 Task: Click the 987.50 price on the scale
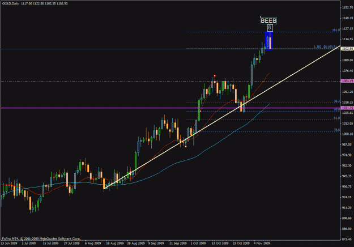click(347, 144)
